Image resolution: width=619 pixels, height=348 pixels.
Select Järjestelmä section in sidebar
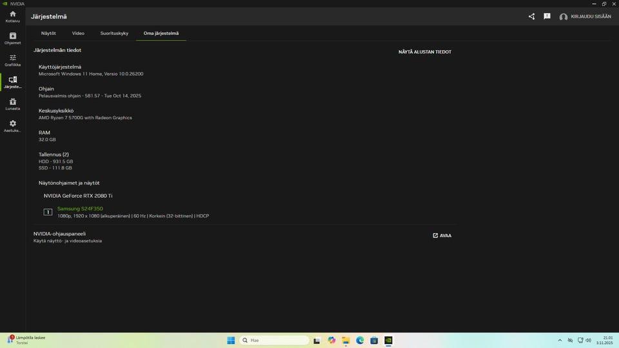point(13,82)
